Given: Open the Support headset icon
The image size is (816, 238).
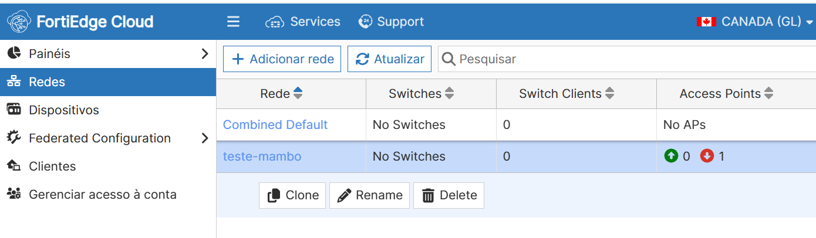Looking at the screenshot, I should [365, 22].
